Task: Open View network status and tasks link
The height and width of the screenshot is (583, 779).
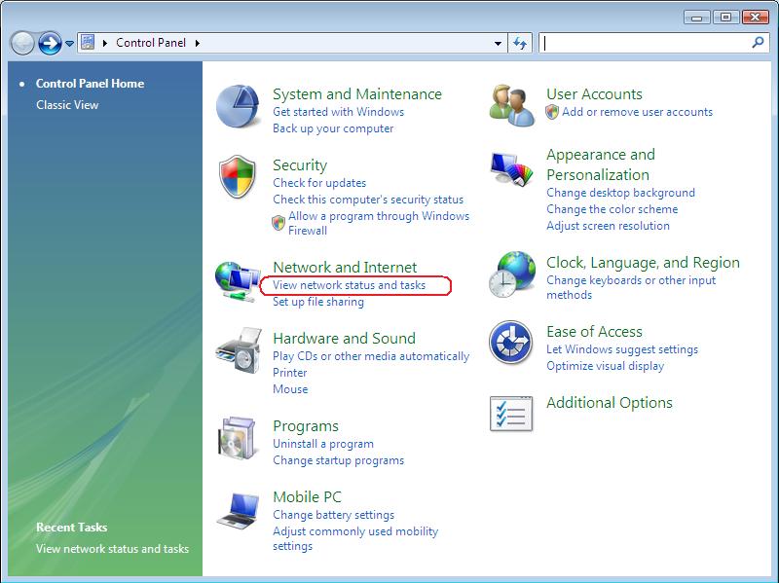Action: (x=349, y=285)
